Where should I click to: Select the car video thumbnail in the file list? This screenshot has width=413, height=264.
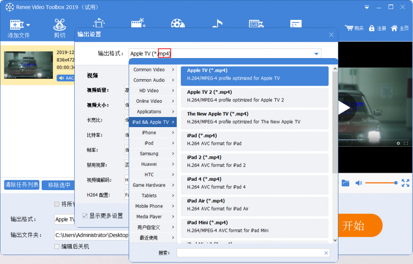(x=28, y=65)
